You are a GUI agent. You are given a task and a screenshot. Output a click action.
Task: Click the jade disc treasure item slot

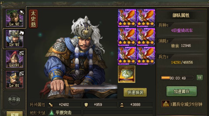point(127,74)
